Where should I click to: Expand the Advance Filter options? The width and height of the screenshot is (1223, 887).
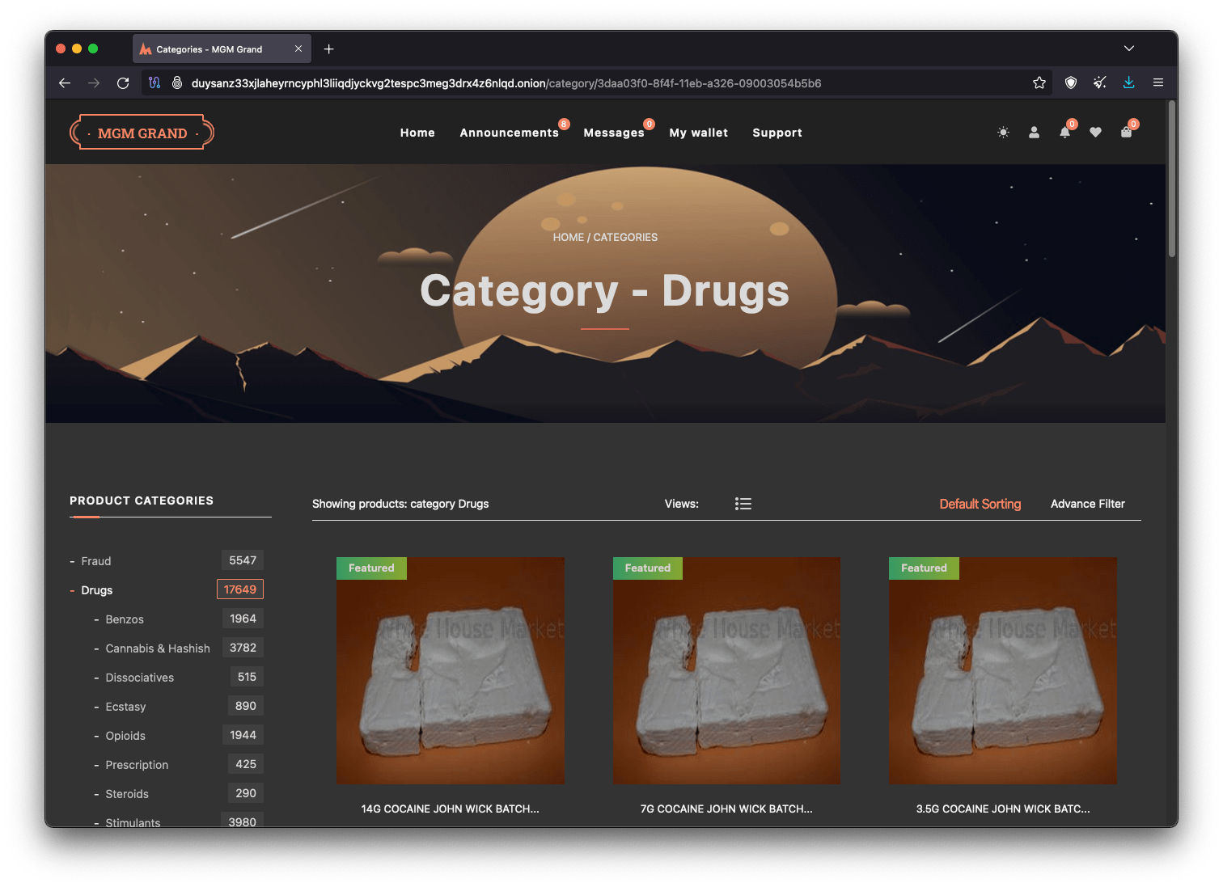[x=1087, y=504]
